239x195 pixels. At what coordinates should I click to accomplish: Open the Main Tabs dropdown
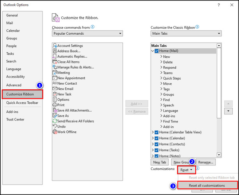point(186,34)
